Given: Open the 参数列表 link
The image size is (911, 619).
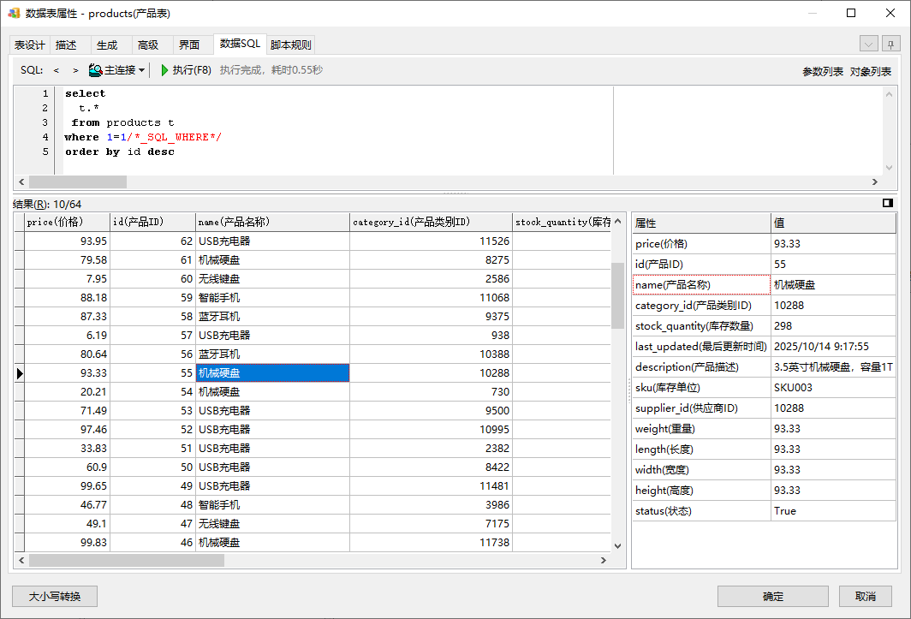Looking at the screenshot, I should 822,72.
